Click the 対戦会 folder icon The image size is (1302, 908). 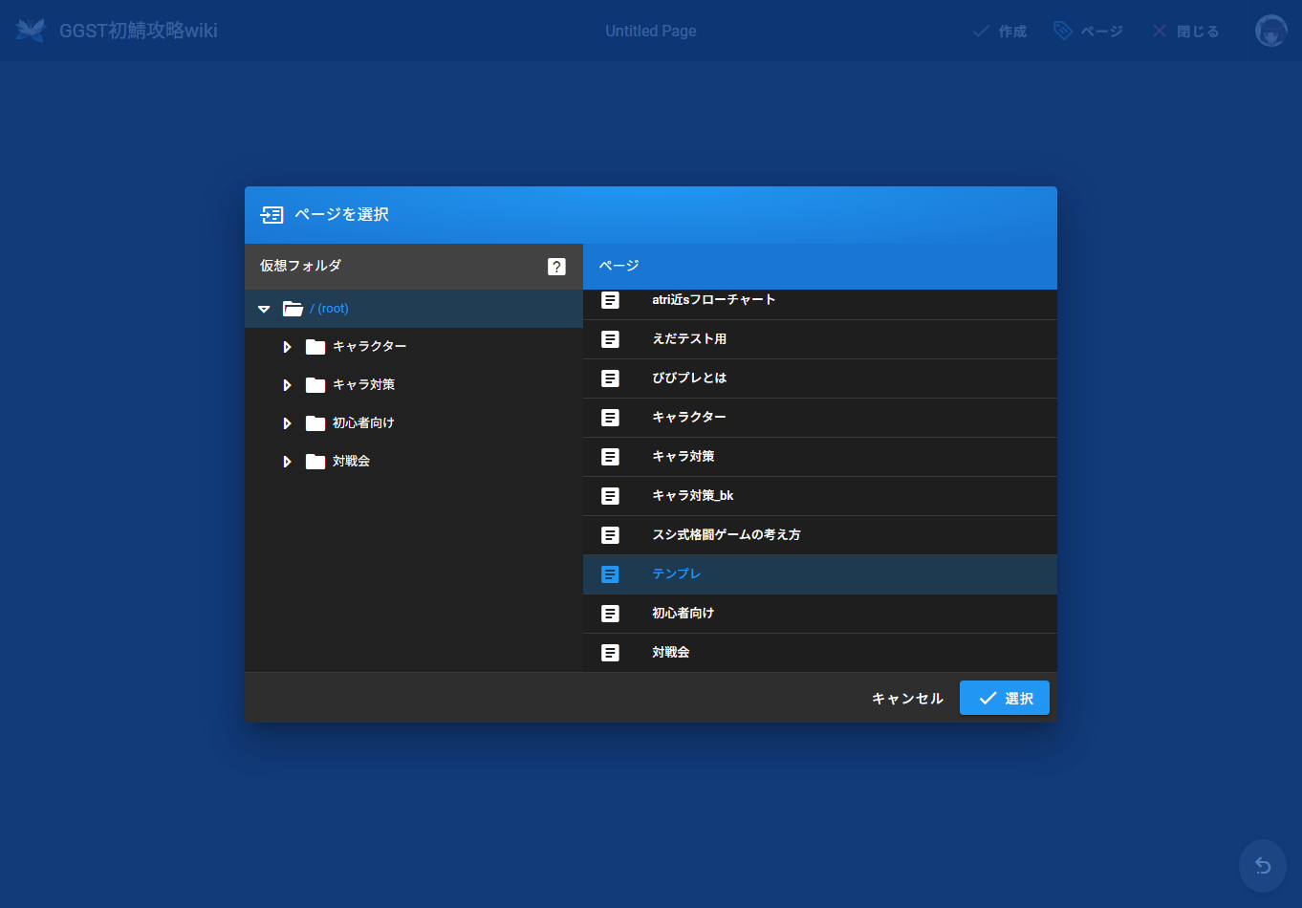tap(315, 462)
